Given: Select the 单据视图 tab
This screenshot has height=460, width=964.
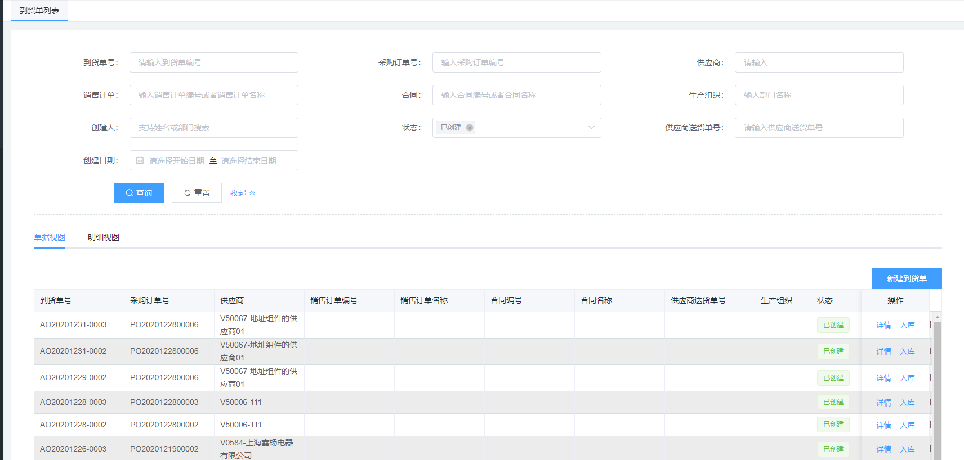Looking at the screenshot, I should point(50,237).
